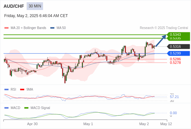The image size is (191, 129).
Task: Click the AUD/CHF pair title
Action: coord(14,6)
